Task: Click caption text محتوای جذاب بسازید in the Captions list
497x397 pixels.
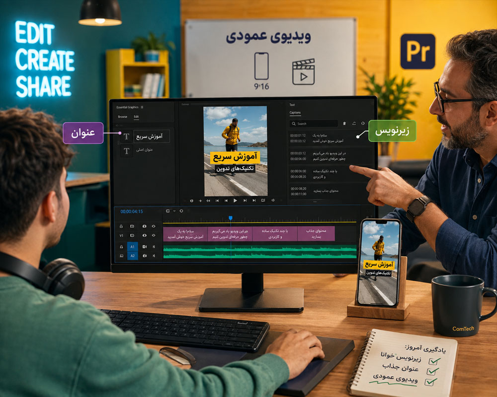Action: click(326, 191)
